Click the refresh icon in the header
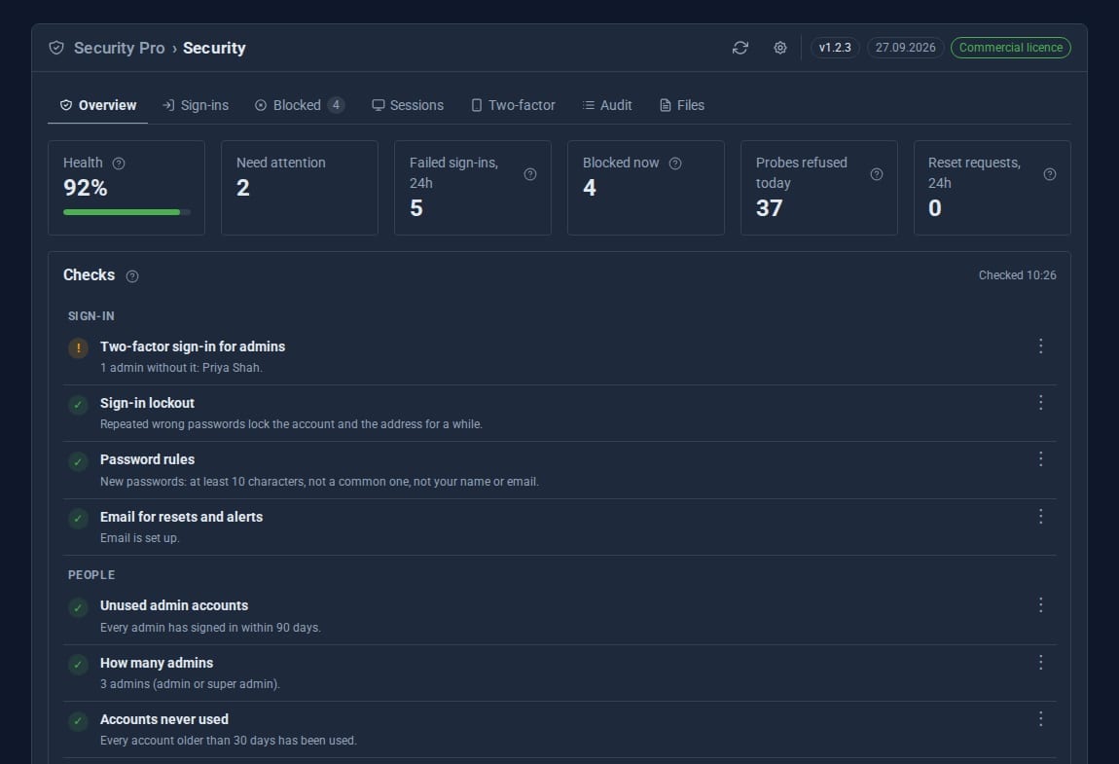The image size is (1119, 764). 740,48
